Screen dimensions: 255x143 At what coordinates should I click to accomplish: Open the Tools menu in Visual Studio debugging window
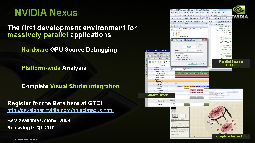tap(207, 13)
